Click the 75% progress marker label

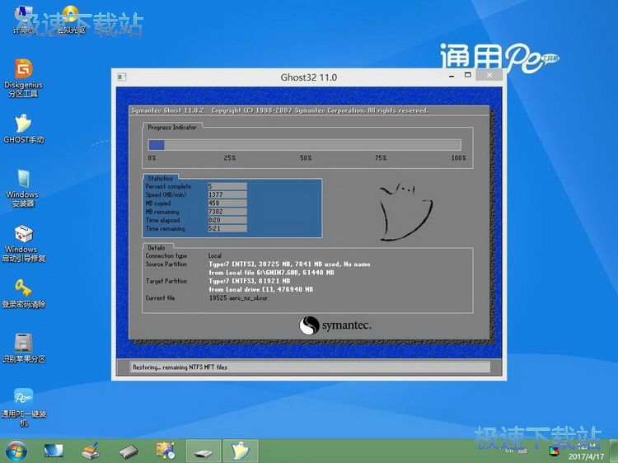click(381, 158)
